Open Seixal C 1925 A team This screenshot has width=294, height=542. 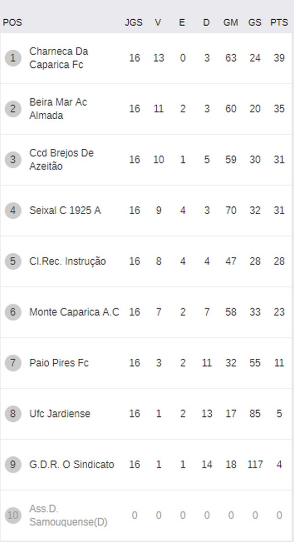click(x=65, y=210)
